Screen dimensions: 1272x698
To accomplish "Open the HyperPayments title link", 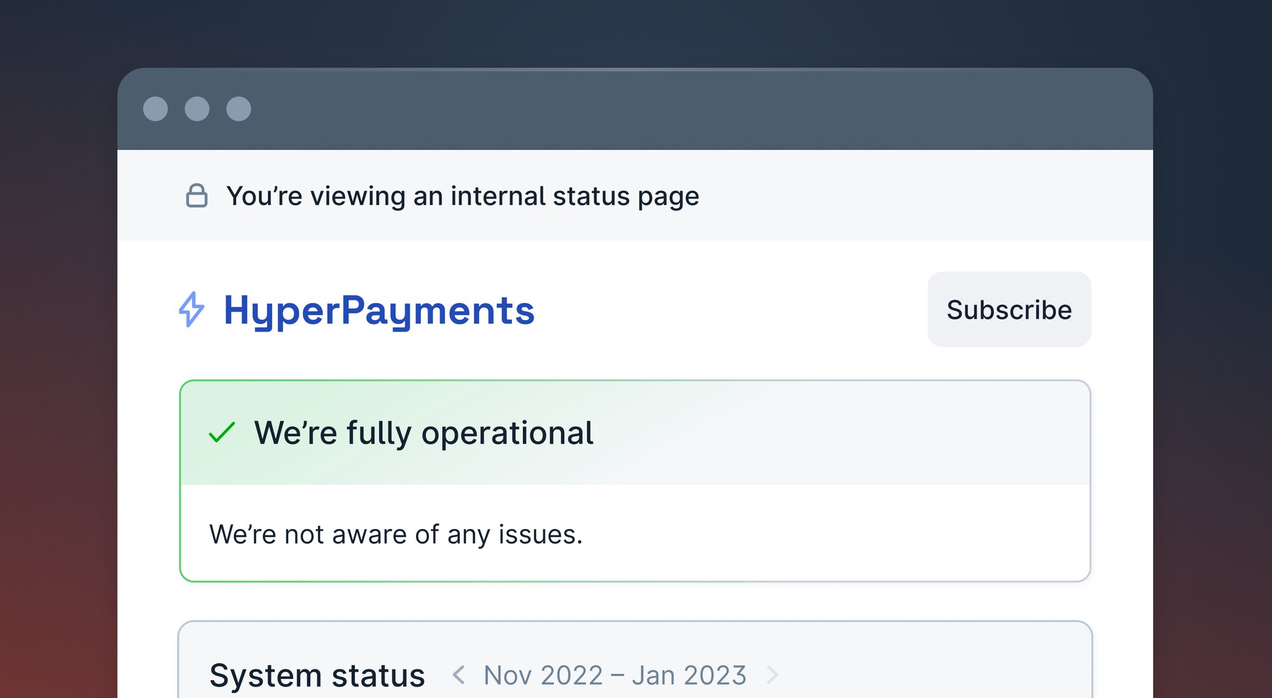I will (379, 311).
